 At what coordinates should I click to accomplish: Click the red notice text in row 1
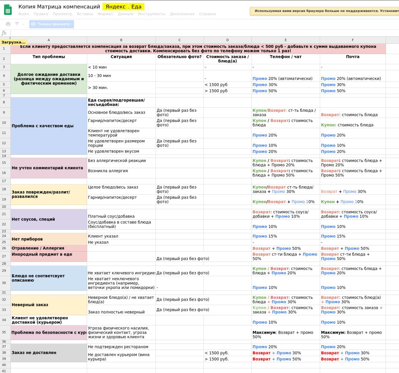[198, 49]
